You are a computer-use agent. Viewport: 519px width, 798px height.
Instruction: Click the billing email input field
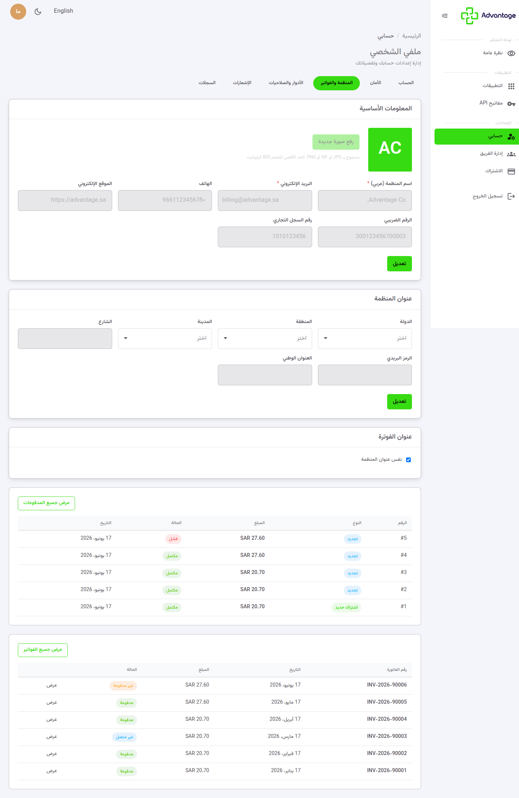point(265,200)
